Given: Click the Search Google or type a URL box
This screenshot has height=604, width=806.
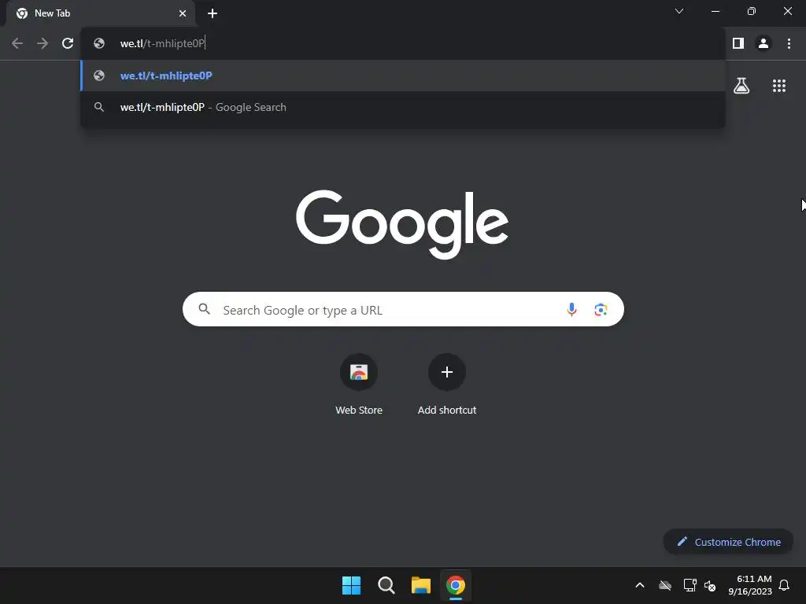Looking at the screenshot, I should pos(403,309).
